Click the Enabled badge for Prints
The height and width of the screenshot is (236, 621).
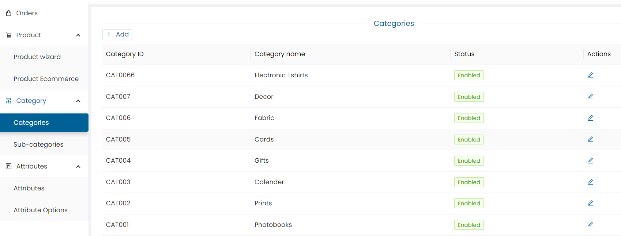click(469, 204)
